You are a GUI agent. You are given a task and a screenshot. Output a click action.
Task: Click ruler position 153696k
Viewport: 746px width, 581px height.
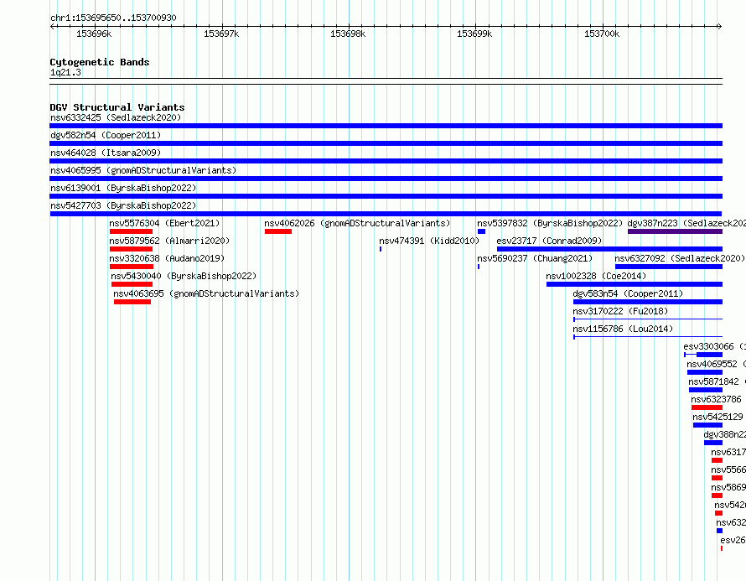click(94, 34)
